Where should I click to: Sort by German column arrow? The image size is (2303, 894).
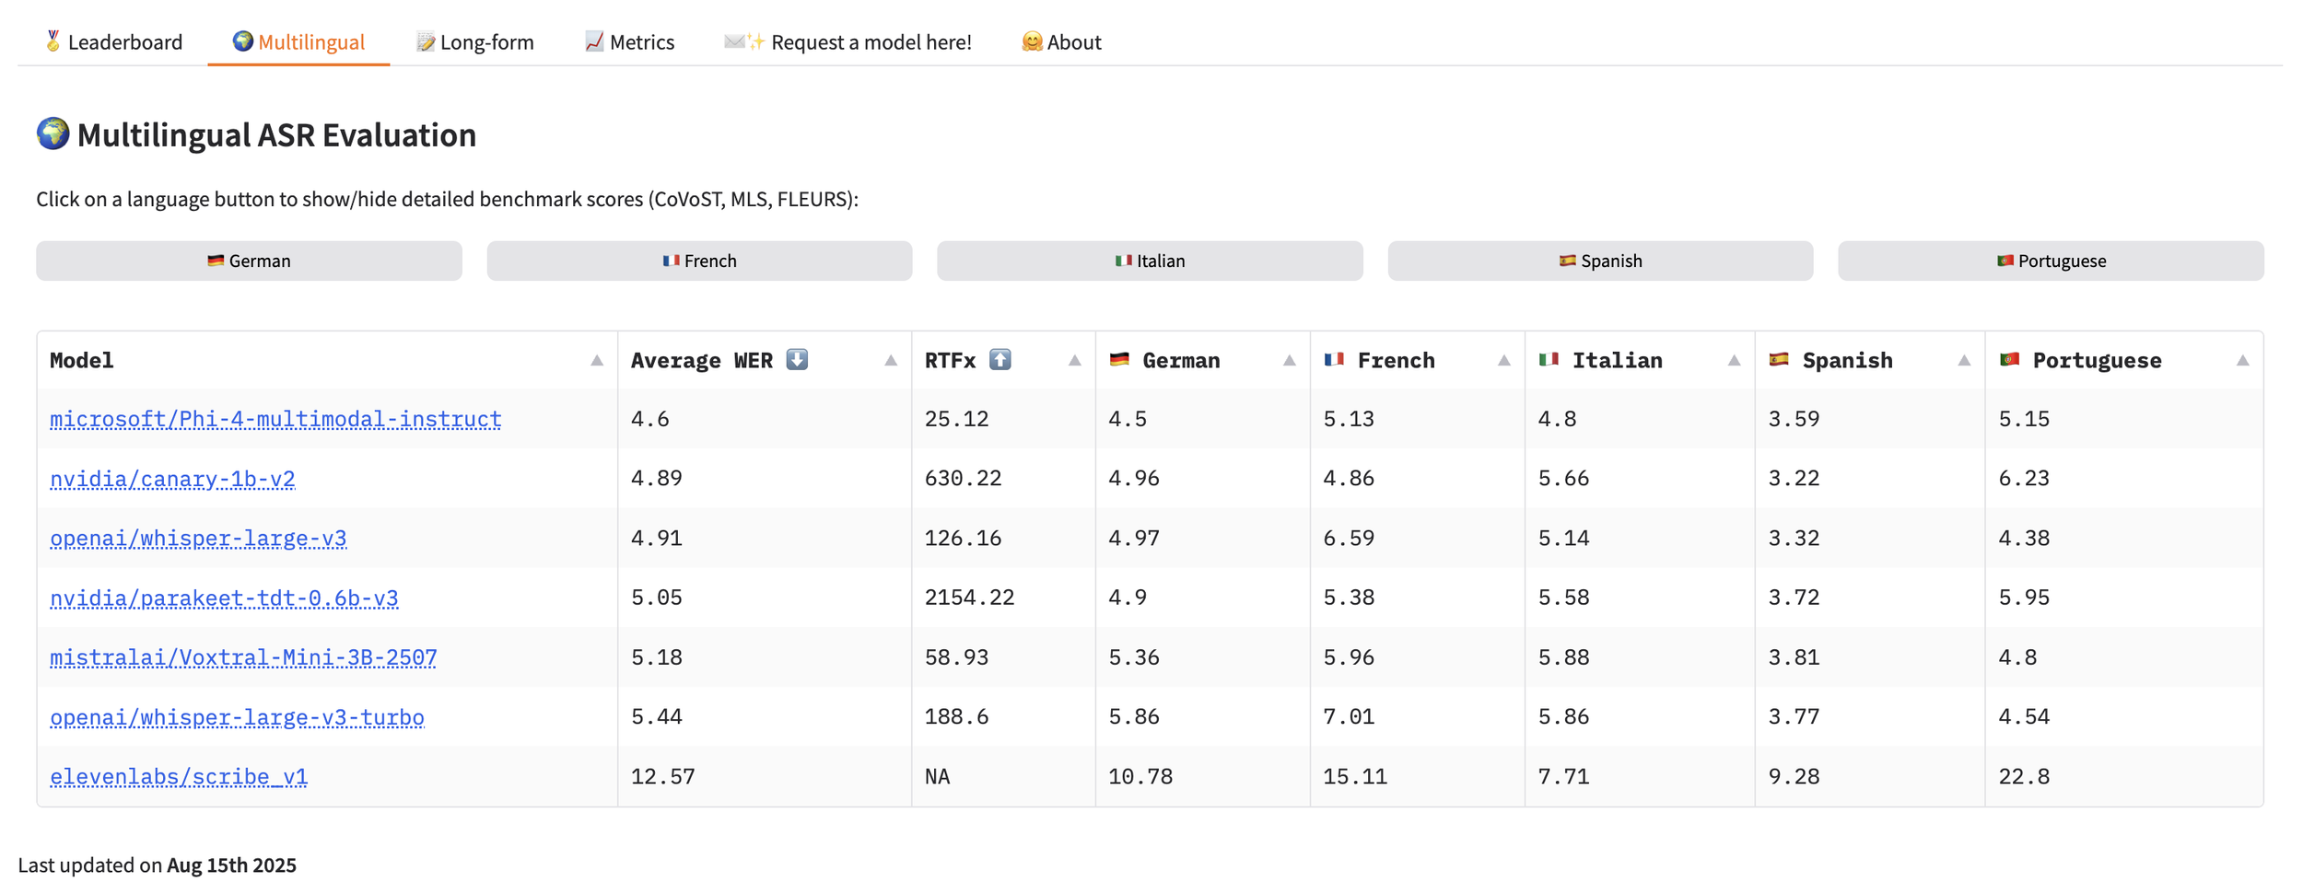[1290, 361]
